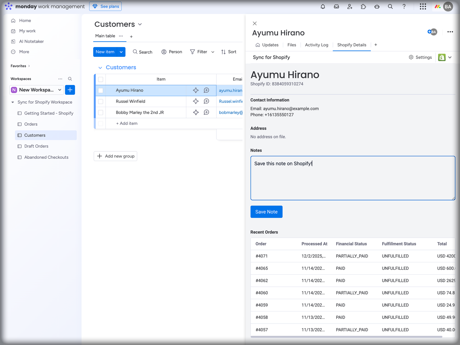Switch to the Activity Log tab
The image size is (460, 345).
coord(316,45)
